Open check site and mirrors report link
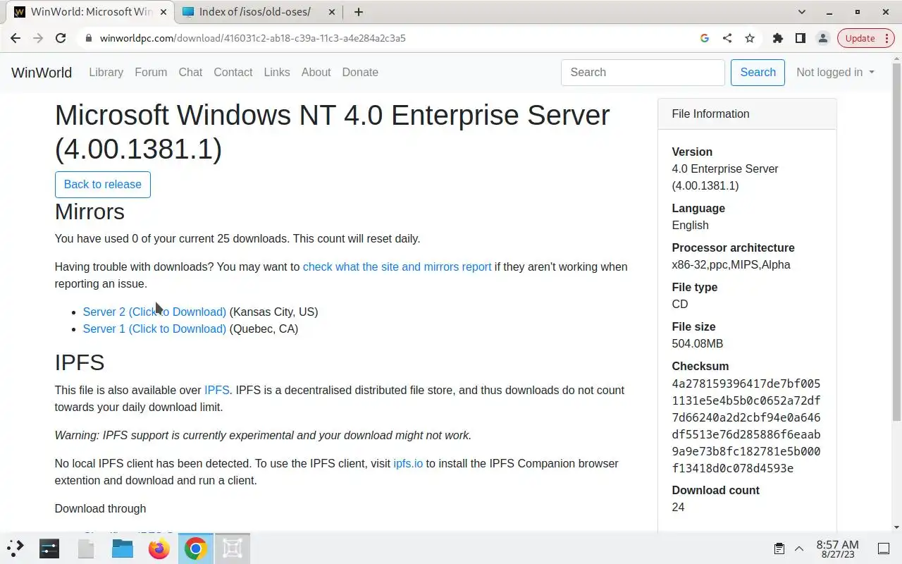The width and height of the screenshot is (902, 564). (397, 266)
